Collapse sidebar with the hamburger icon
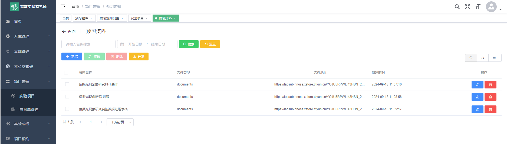This screenshot has width=507, height=144. pyautogui.click(x=63, y=6)
